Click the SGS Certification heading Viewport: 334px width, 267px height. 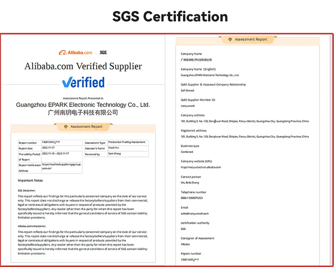tap(170, 16)
